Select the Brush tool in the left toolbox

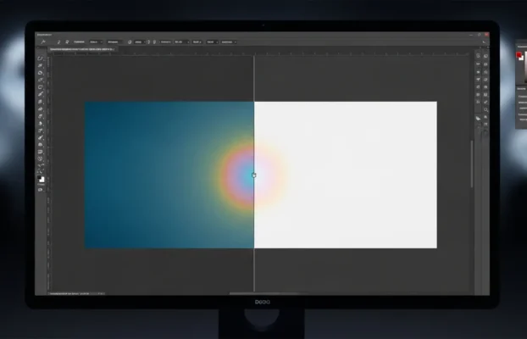41,95
